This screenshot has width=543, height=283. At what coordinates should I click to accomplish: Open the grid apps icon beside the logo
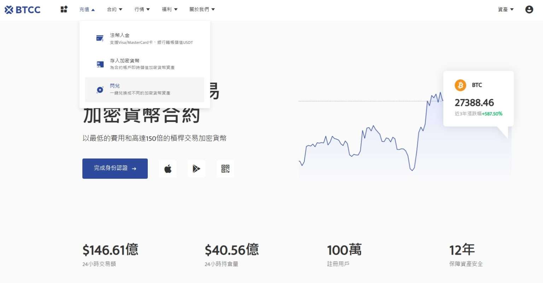[64, 9]
